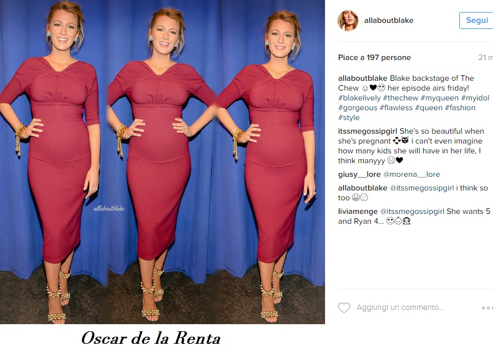
Task: Open the #thechew hashtag
Action: pos(400,98)
